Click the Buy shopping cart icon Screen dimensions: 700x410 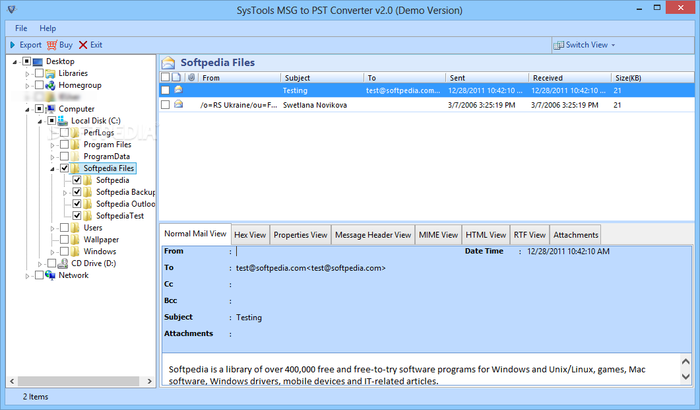[x=51, y=45]
